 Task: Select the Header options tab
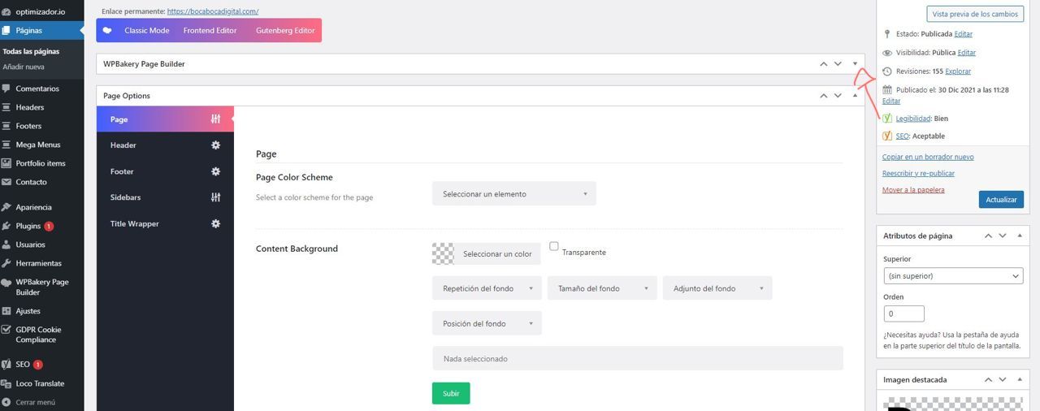click(165, 145)
